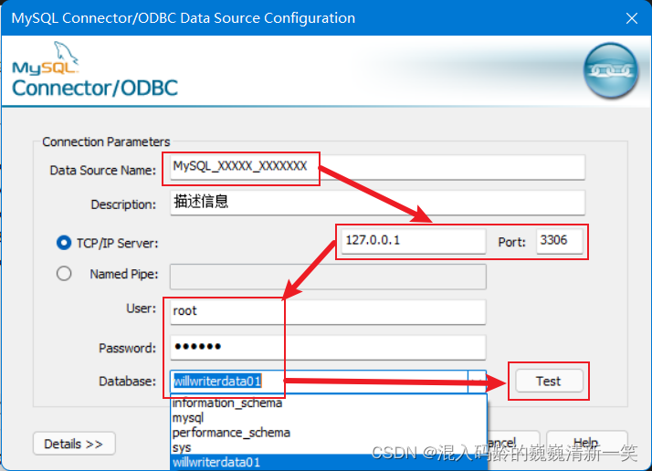Click the Data Source Name input field
The height and width of the screenshot is (471, 652).
377,167
